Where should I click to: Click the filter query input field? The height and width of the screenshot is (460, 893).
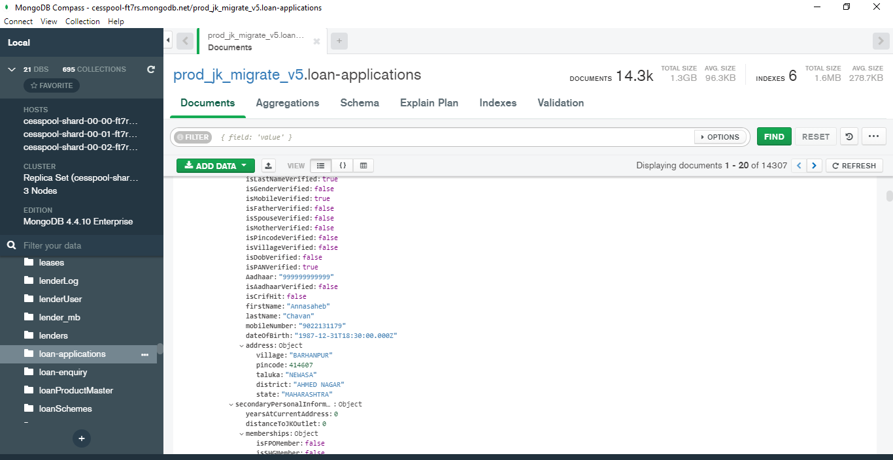451,137
